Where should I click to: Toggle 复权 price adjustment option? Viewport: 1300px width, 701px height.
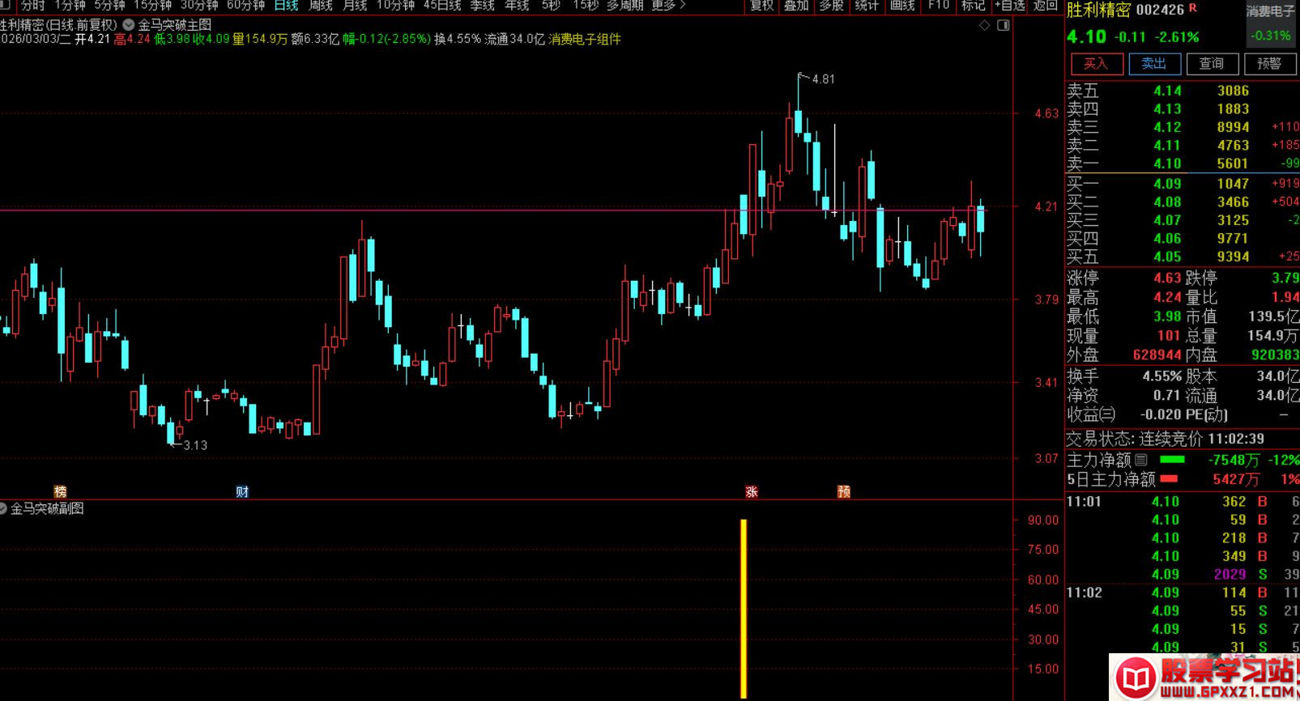(x=761, y=6)
